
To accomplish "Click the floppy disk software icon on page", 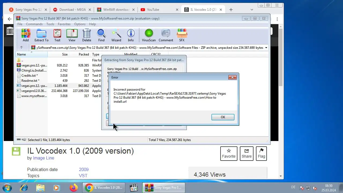I will pyautogui.click(x=16, y=151).
